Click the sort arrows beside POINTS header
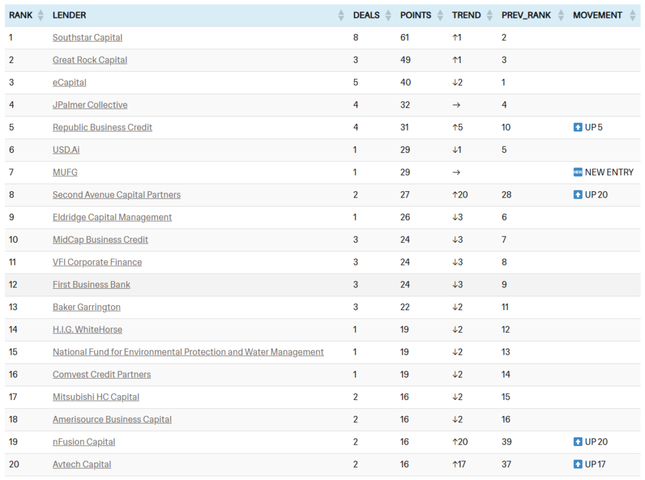Image resolution: width=645 pixels, height=480 pixels. click(x=440, y=16)
